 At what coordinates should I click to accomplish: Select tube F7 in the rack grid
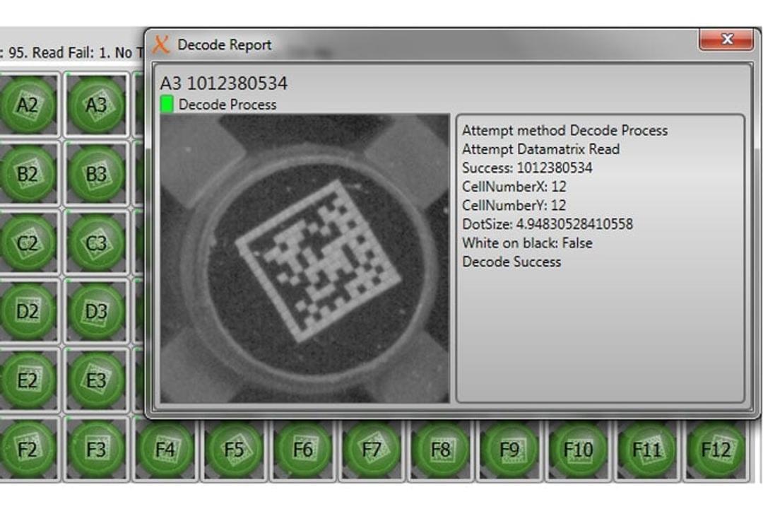coord(372,449)
